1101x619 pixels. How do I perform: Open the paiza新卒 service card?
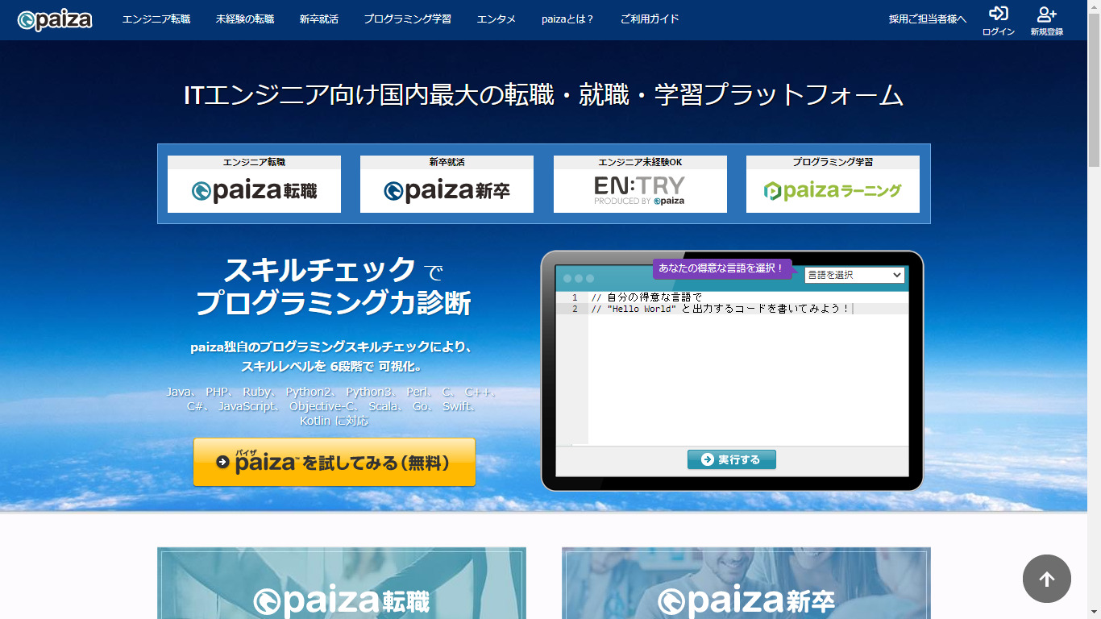click(x=447, y=185)
